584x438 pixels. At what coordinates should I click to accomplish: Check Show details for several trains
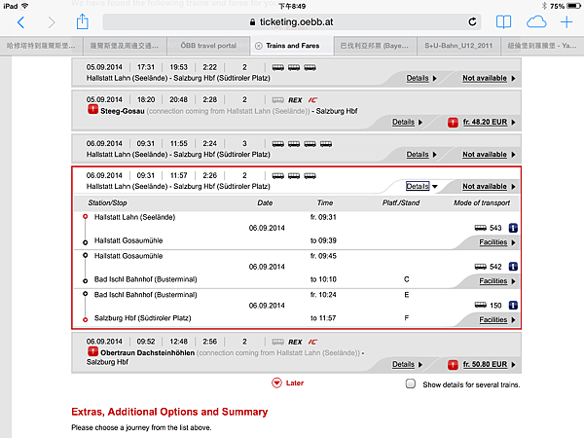click(411, 383)
